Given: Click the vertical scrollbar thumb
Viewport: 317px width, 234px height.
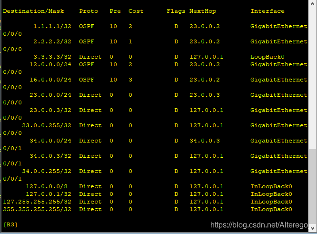Looking at the screenshot, I should tap(313, 186).
